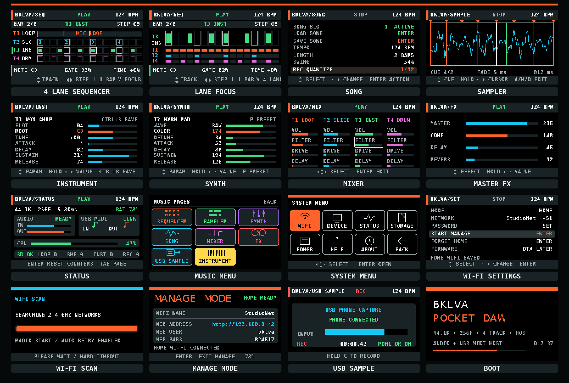
Task: Adjust the COMP bar in Master FX
Action: (x=502, y=136)
